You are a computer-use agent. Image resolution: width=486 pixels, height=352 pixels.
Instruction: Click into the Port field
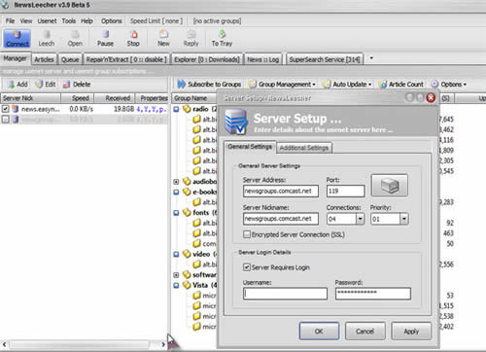pos(346,191)
